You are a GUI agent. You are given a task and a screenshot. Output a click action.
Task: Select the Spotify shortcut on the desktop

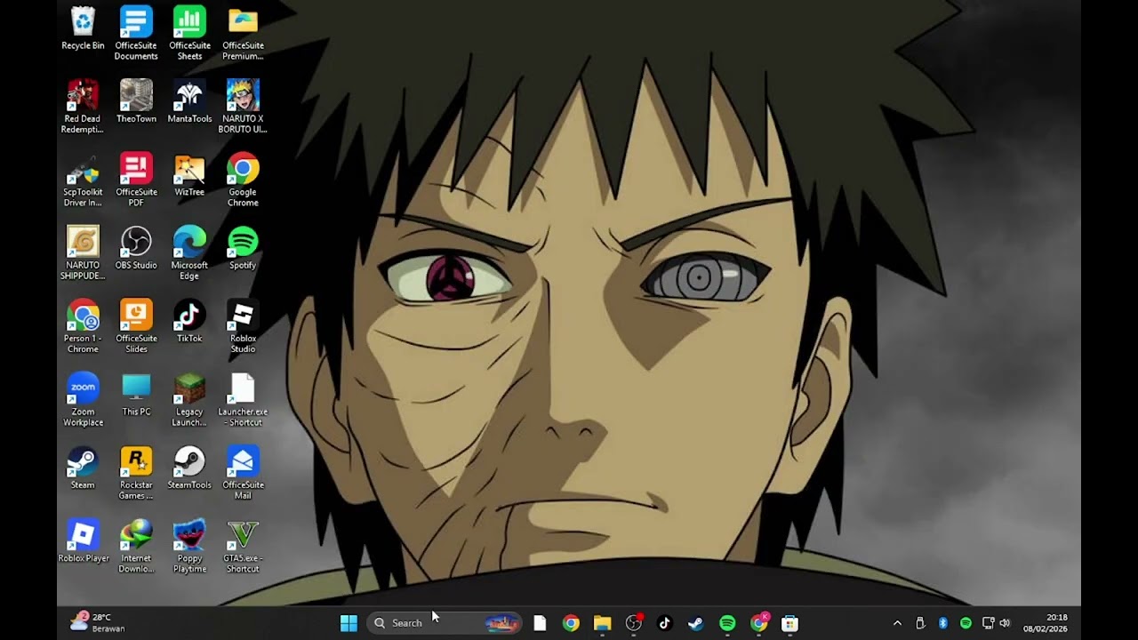point(243,248)
